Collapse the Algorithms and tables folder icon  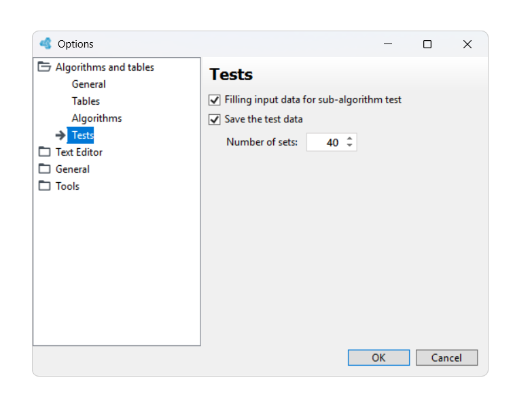44,67
